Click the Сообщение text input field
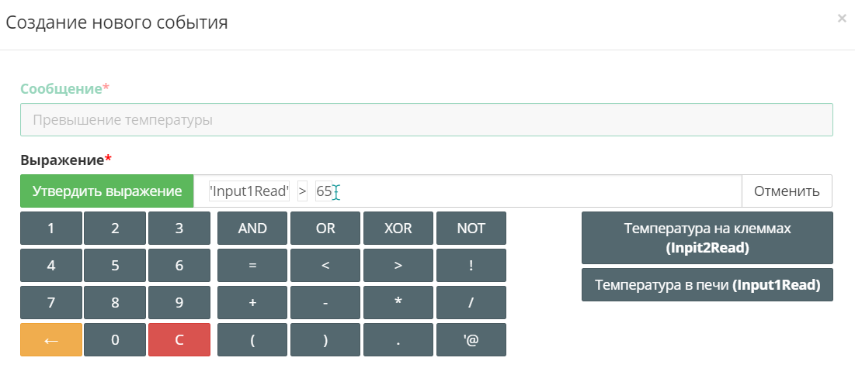 [x=426, y=120]
